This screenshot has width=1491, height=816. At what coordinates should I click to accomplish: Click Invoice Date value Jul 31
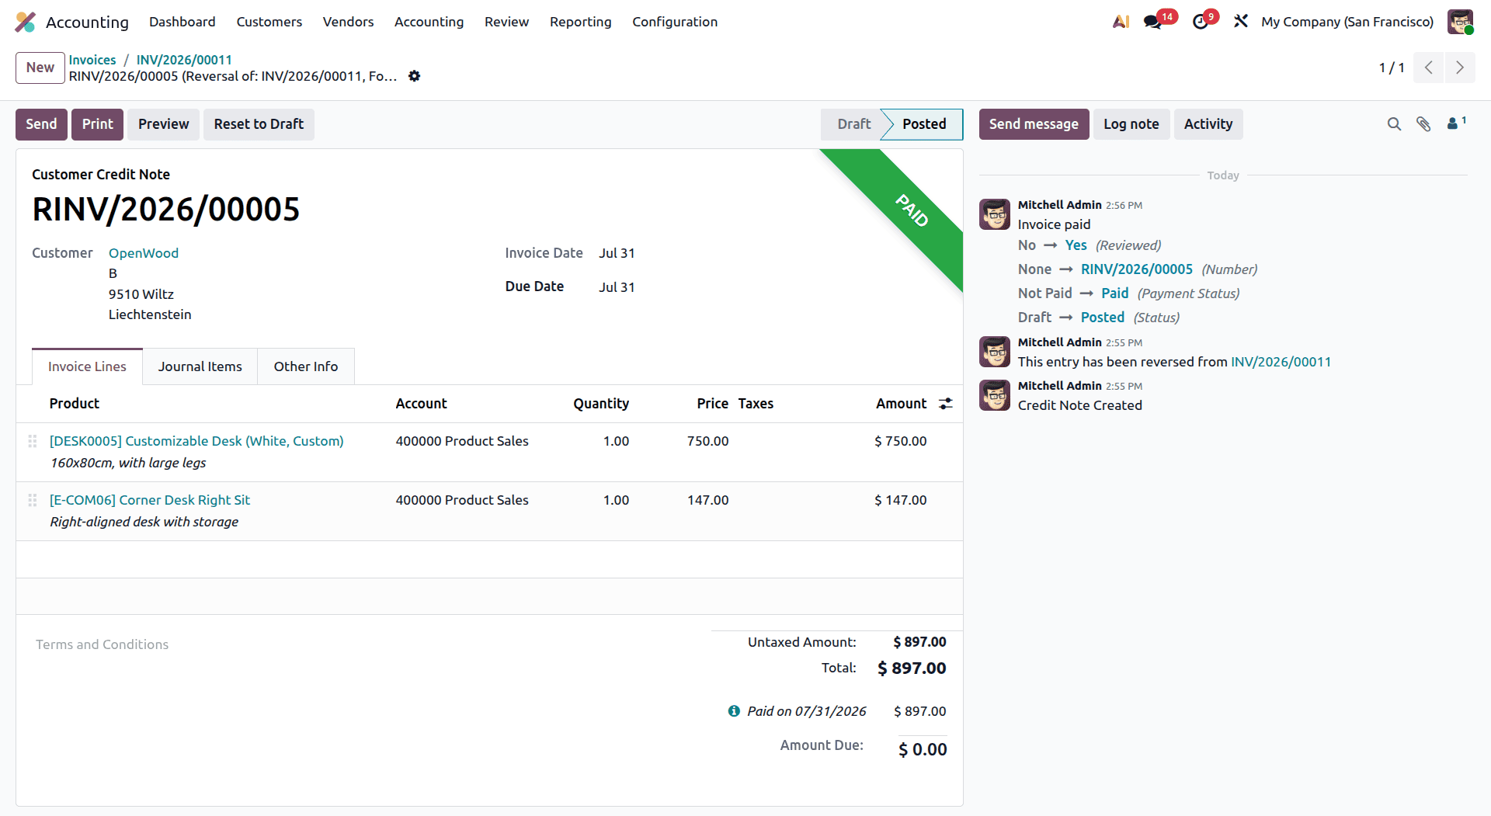617,253
